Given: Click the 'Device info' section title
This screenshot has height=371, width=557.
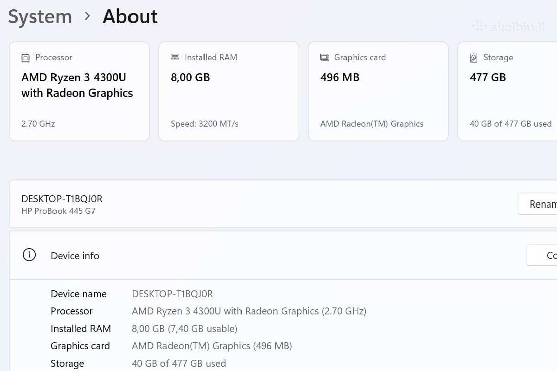Looking at the screenshot, I should [x=75, y=256].
